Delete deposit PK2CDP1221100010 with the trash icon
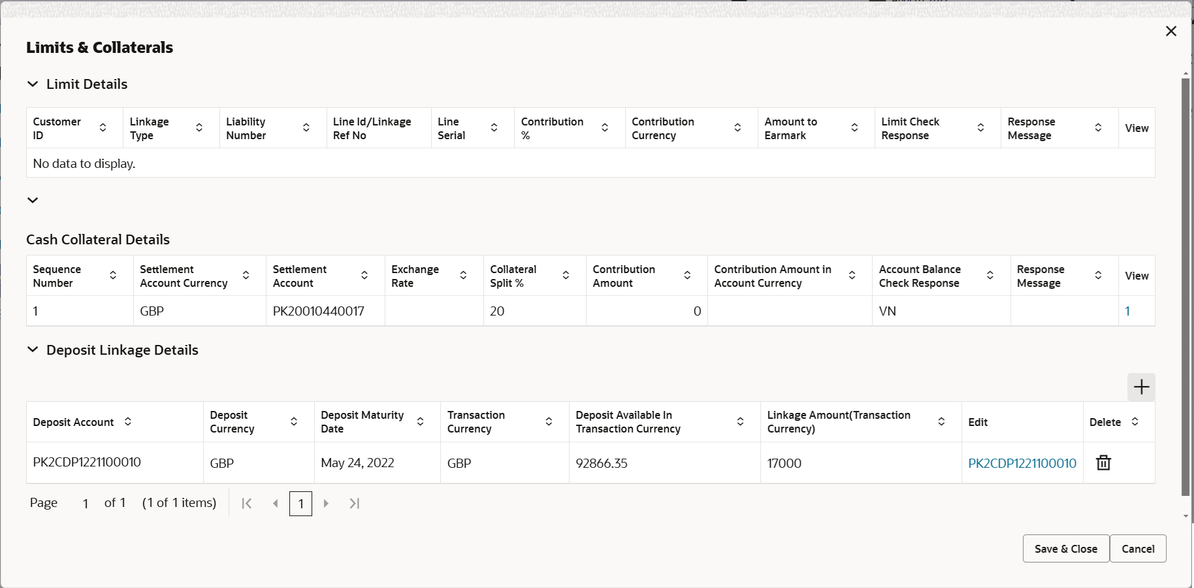Screen dimensions: 1194x588 point(1103,463)
